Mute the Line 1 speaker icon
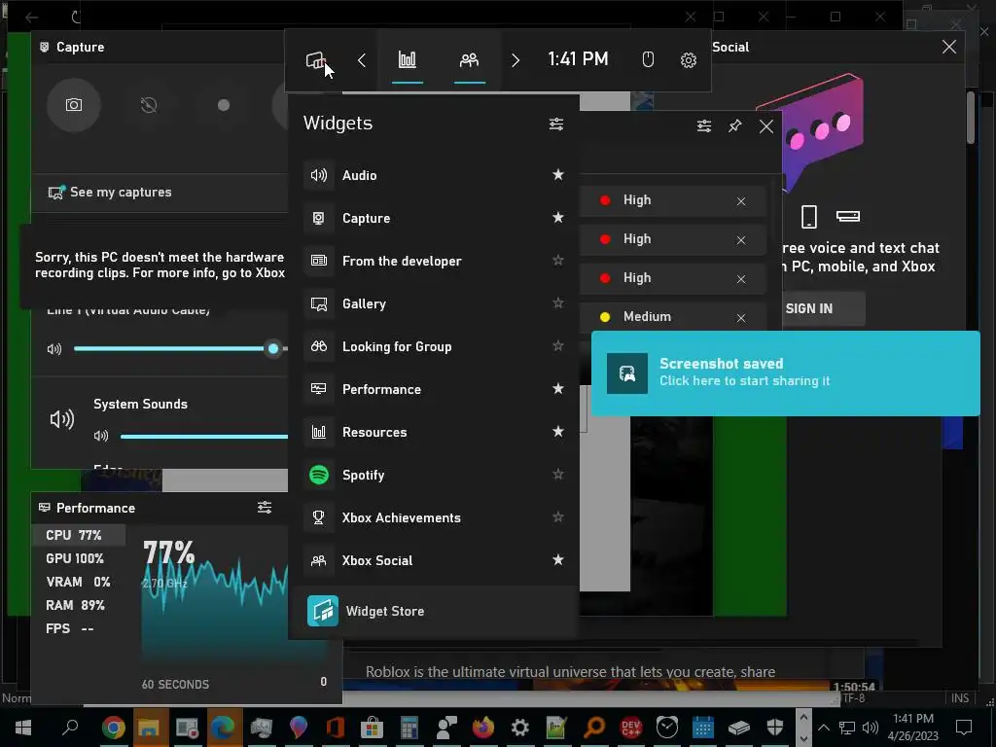Viewport: 996px width, 747px height. pyautogui.click(x=54, y=349)
